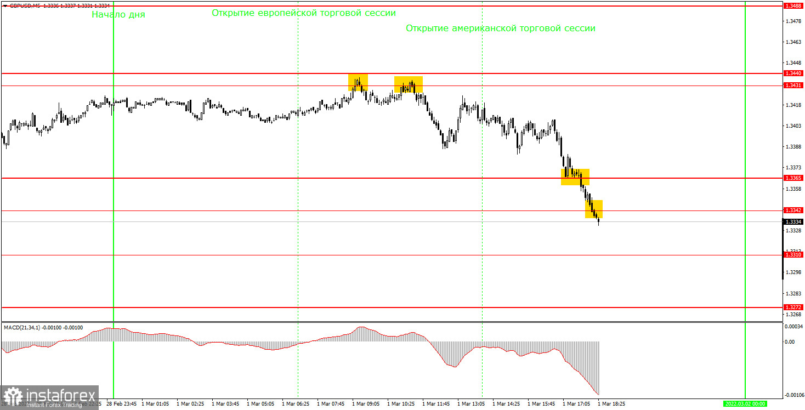The width and height of the screenshot is (805, 410).
Task: Click the 1.3298 value on price scale
Action: (x=793, y=272)
